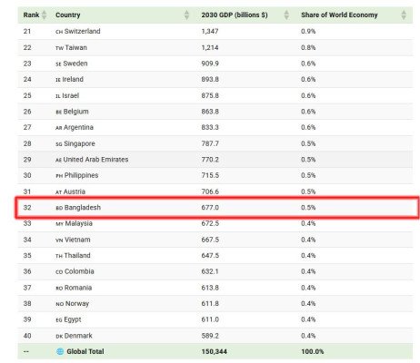Image resolution: width=420 pixels, height=363 pixels.
Task: Click the CH flag code near Switzerland
Action: (59, 32)
